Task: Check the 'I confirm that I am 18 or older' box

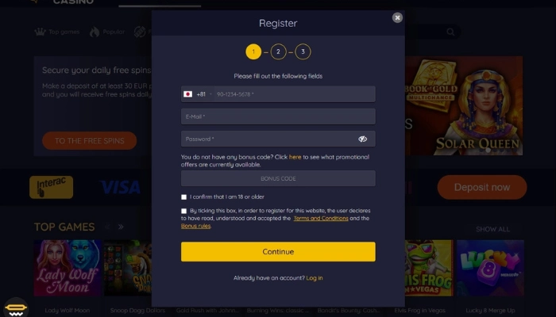Action: coord(183,197)
